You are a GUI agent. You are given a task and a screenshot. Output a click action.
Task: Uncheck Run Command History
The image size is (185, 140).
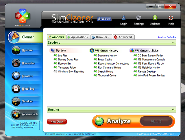(x=95, y=67)
